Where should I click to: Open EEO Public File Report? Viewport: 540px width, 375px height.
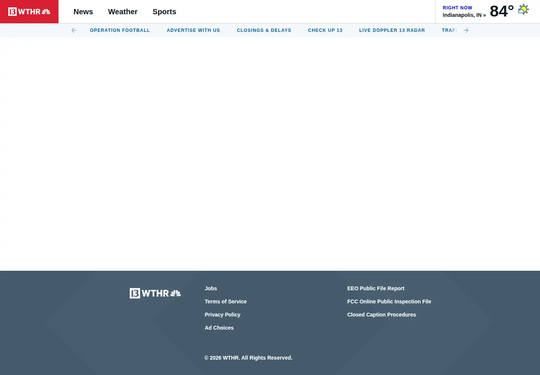[x=376, y=288]
